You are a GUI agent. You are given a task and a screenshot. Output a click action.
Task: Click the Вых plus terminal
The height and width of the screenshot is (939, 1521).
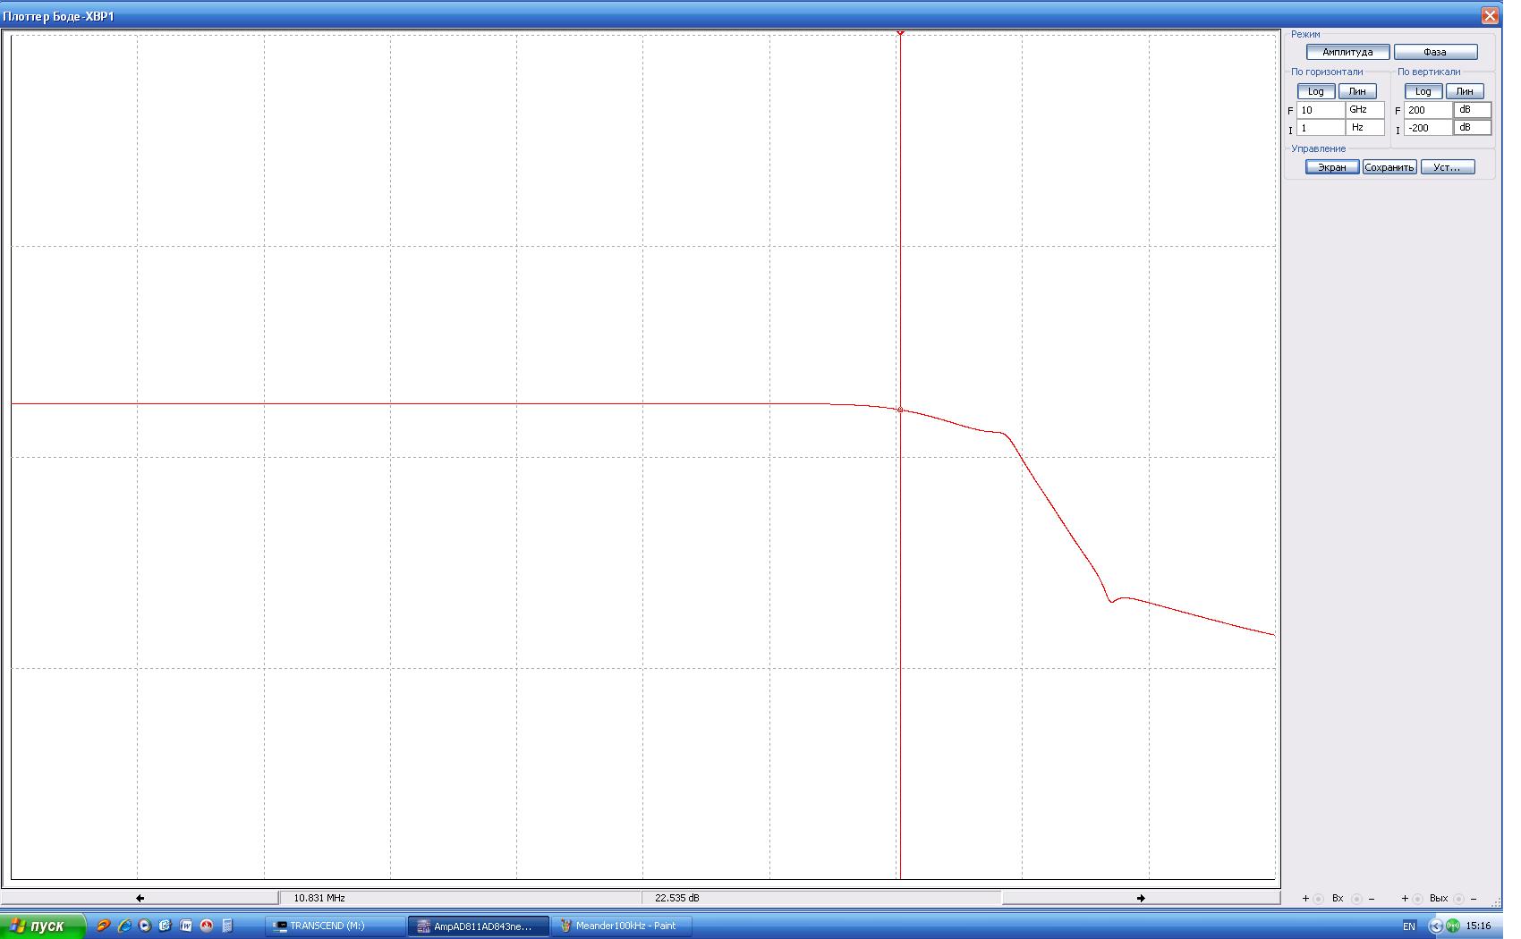point(1417,899)
